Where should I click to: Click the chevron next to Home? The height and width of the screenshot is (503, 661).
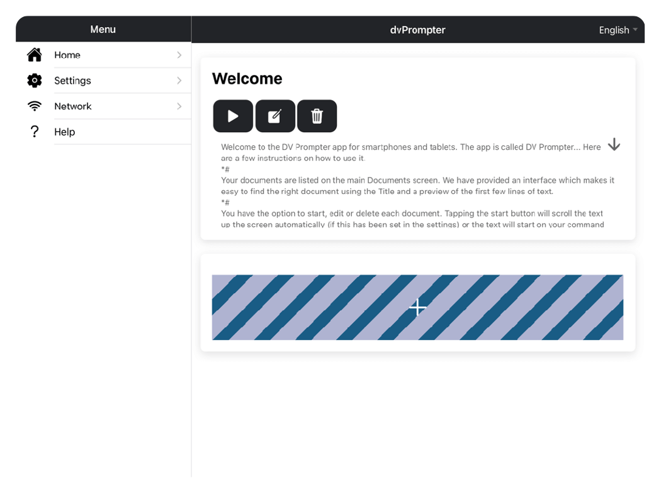[x=179, y=55]
